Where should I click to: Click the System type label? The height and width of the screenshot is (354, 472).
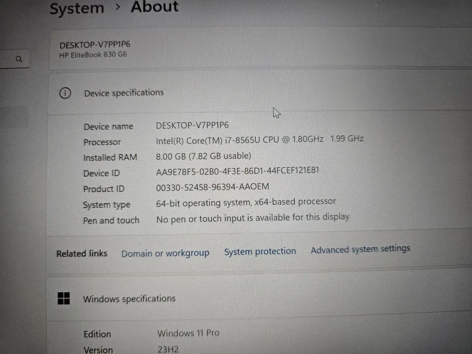(x=107, y=205)
